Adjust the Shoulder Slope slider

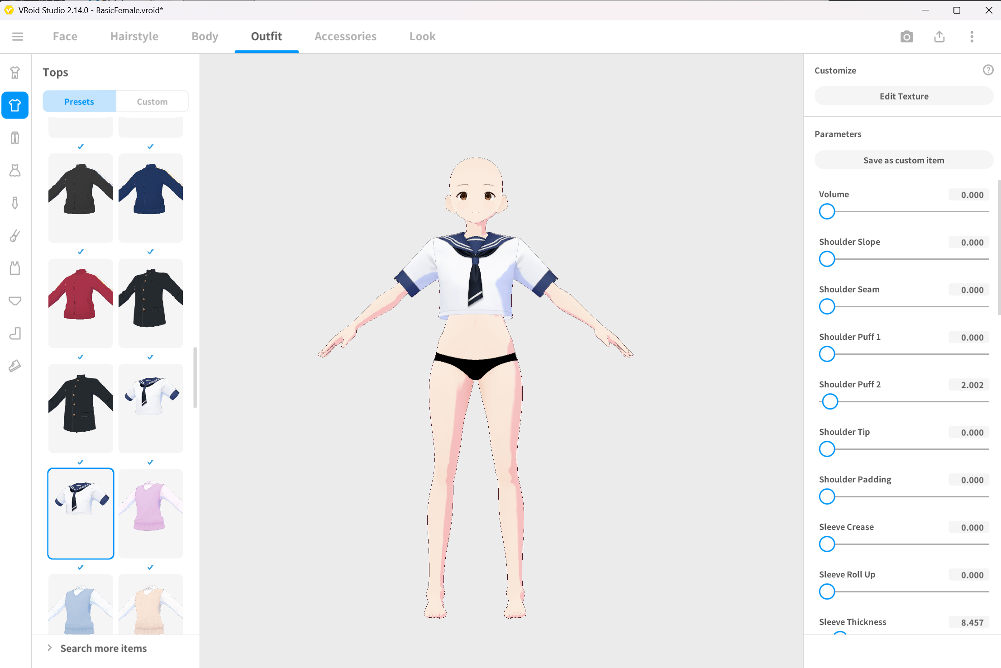click(x=827, y=259)
